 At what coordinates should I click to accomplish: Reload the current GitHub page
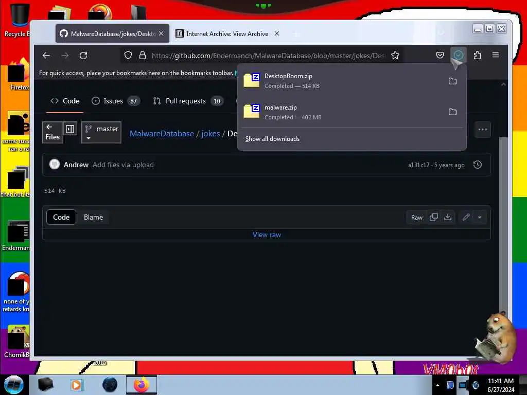tap(83, 56)
